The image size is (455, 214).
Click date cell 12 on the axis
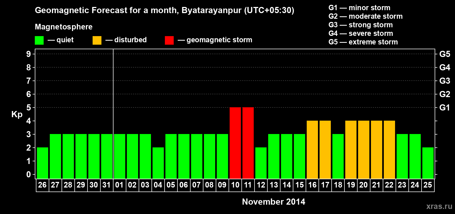click(x=261, y=185)
